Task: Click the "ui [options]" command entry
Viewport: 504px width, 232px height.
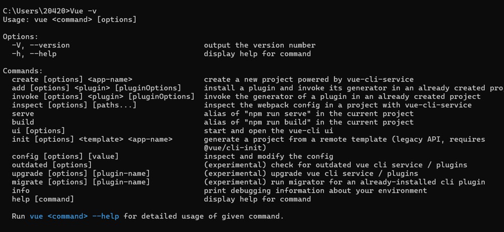Action: (39, 131)
